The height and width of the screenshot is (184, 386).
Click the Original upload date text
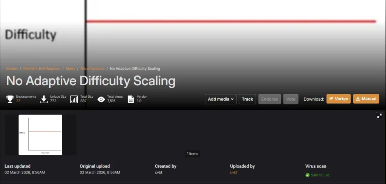100,172
